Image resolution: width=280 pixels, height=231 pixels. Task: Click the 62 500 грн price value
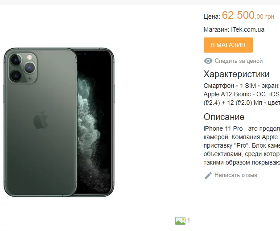[x=248, y=15]
